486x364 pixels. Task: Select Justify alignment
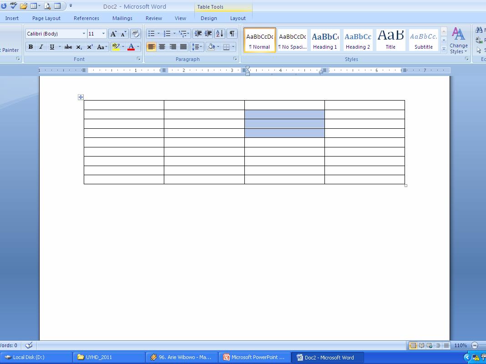183,47
